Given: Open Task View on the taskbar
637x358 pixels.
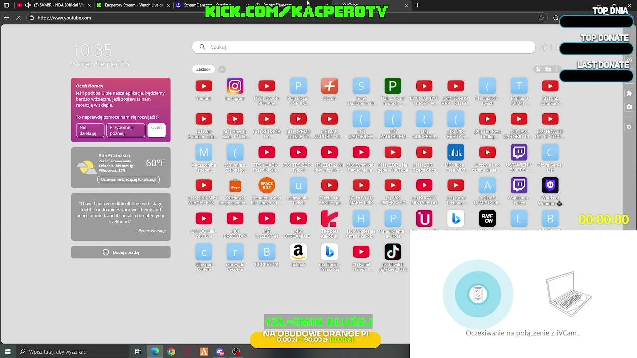Looking at the screenshot, I should click(x=138, y=352).
